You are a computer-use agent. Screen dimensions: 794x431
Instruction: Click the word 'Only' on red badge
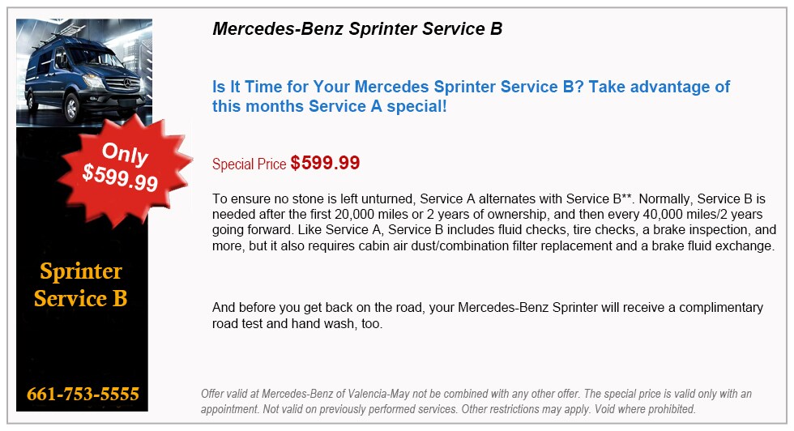click(125, 153)
